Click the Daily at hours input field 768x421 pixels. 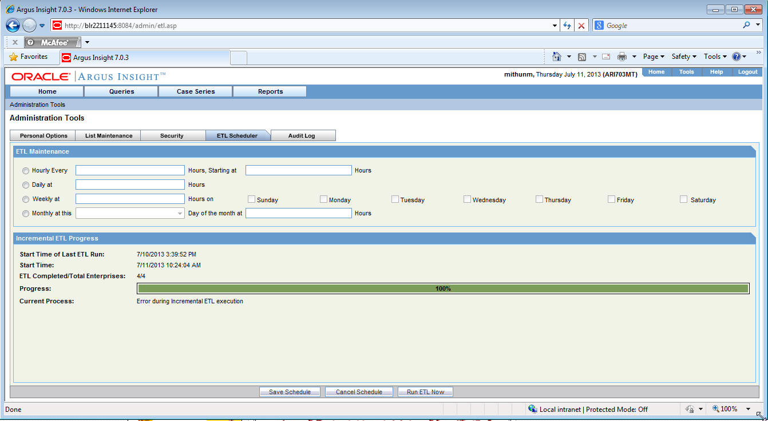click(x=130, y=185)
